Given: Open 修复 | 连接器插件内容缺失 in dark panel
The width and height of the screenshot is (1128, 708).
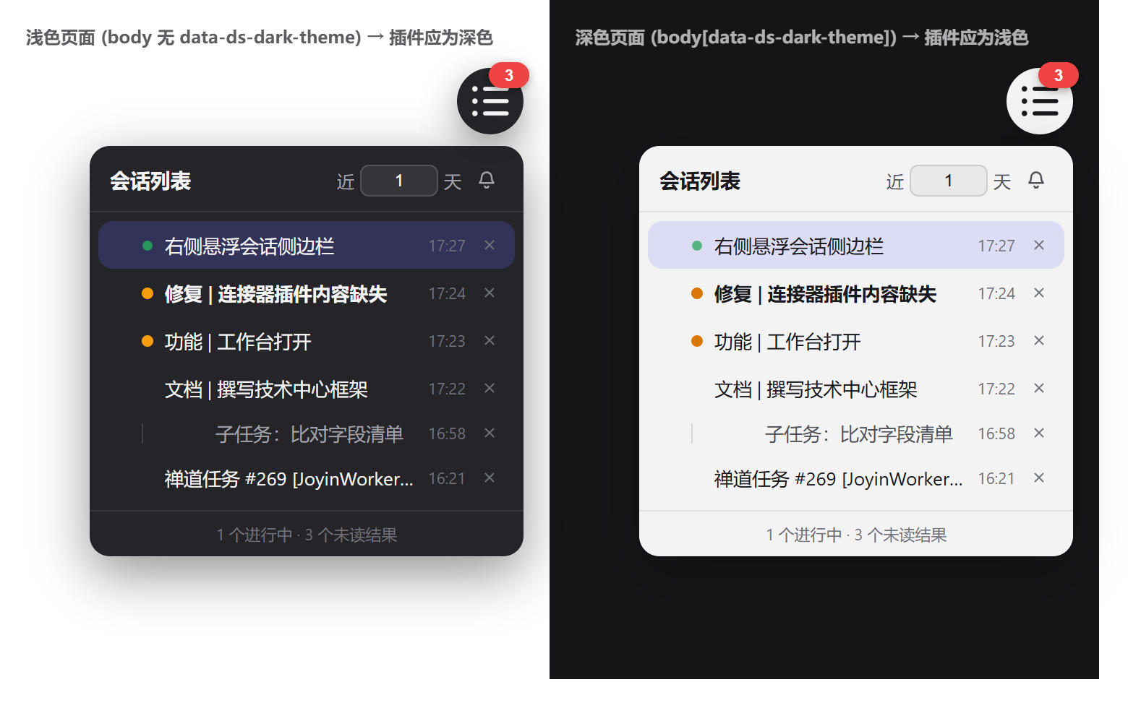Looking at the screenshot, I should click(x=307, y=293).
